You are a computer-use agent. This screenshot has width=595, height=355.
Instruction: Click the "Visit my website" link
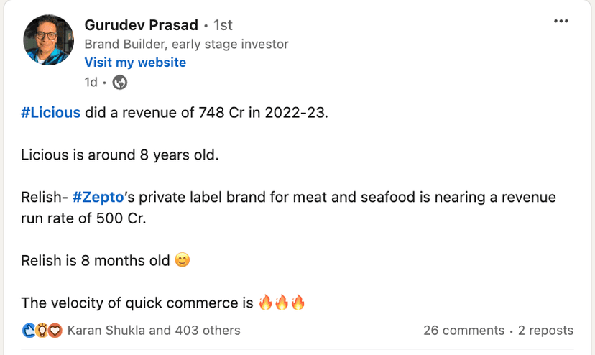click(x=135, y=63)
